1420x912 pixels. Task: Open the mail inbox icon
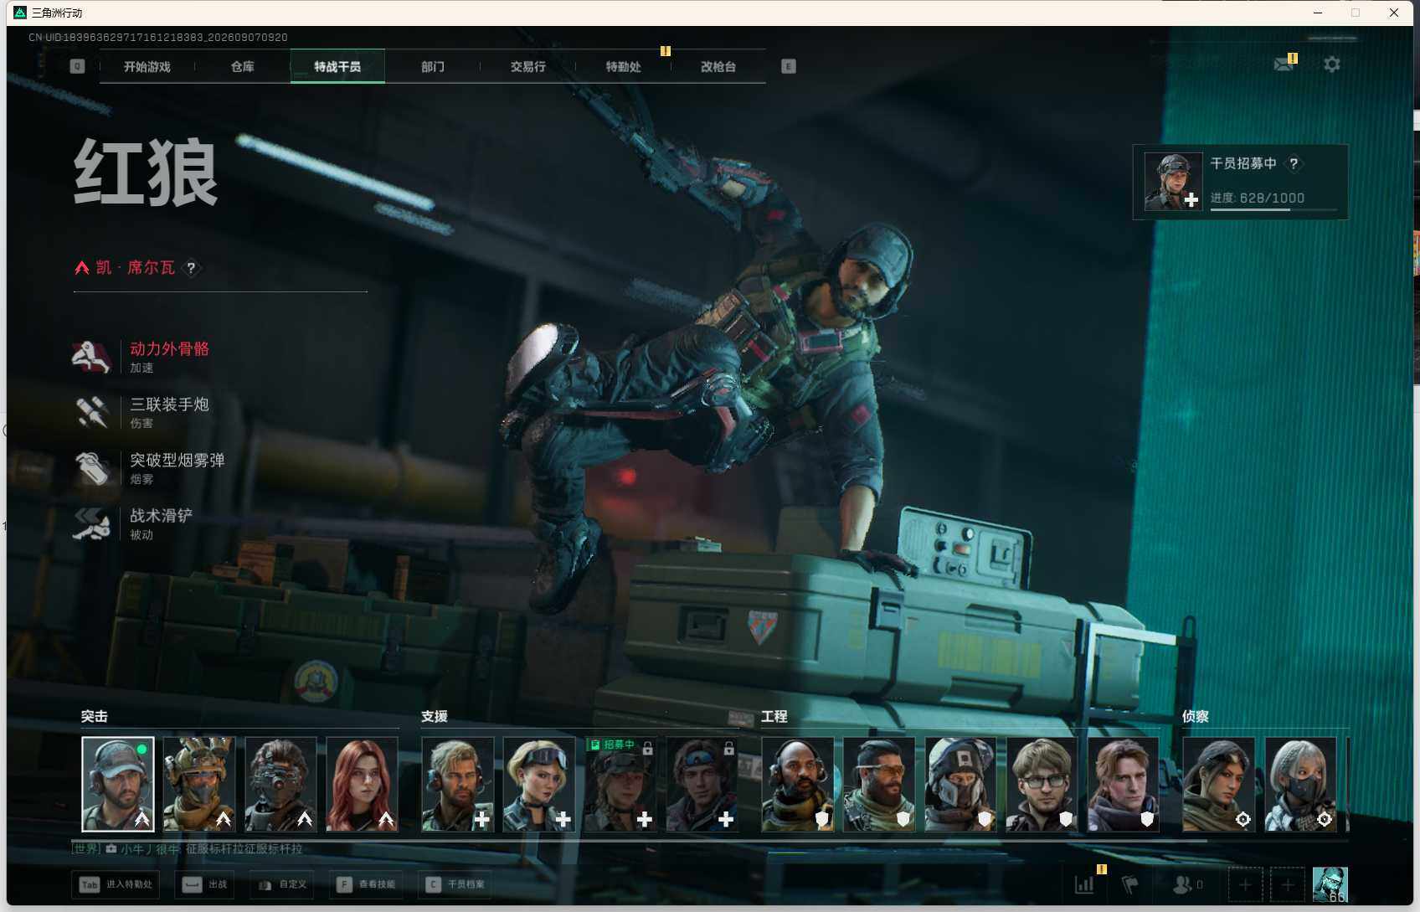coord(1284,64)
